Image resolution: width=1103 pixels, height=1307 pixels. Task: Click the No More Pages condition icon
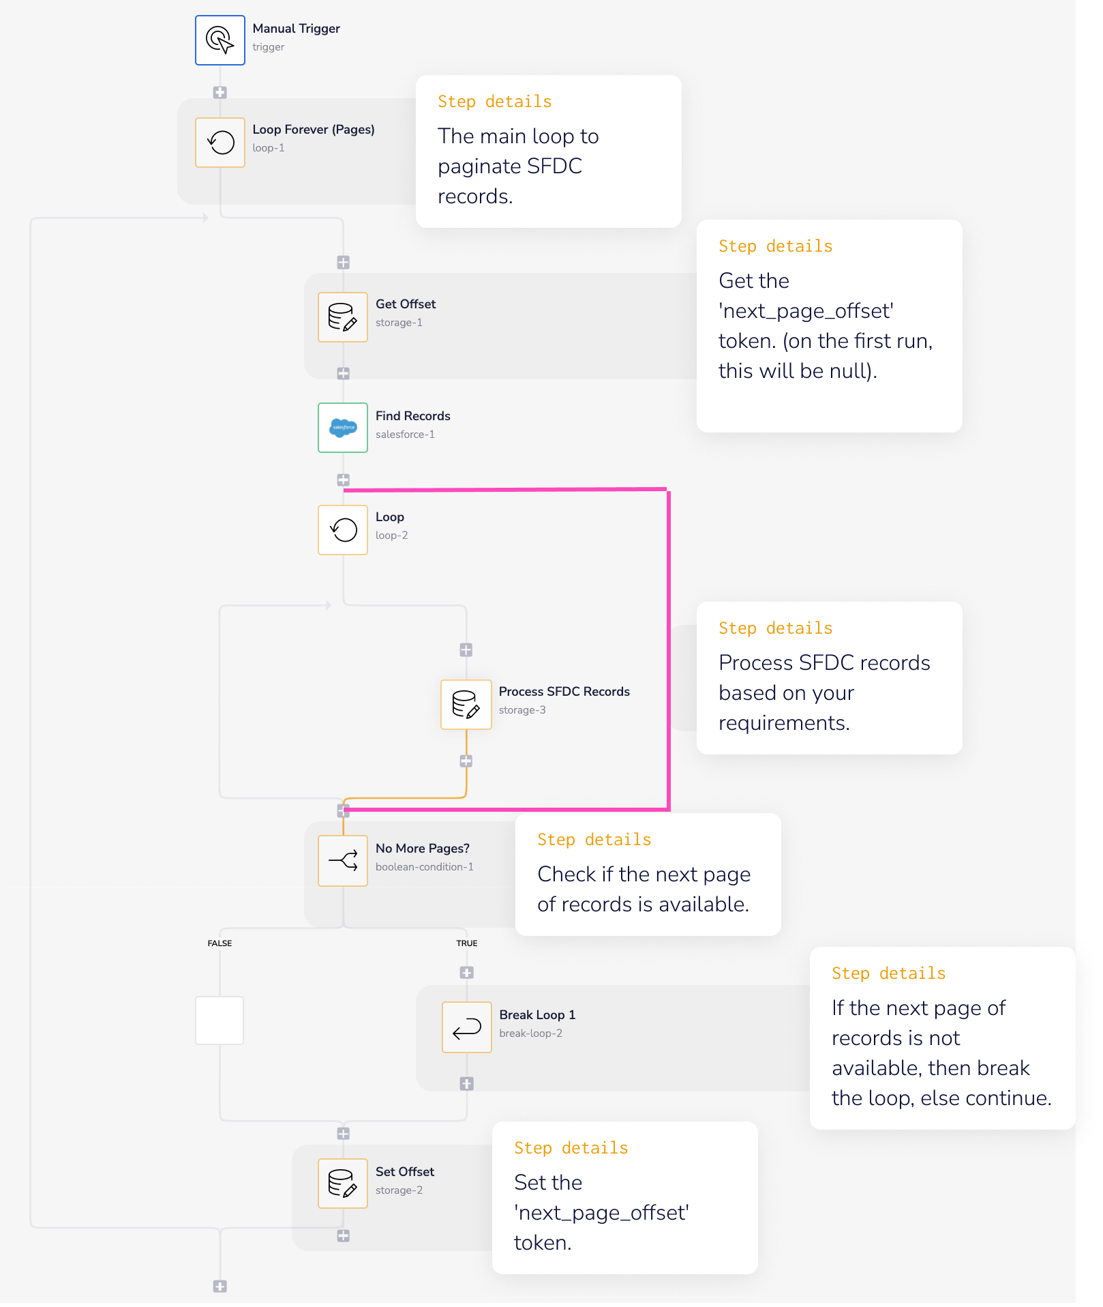click(x=343, y=862)
